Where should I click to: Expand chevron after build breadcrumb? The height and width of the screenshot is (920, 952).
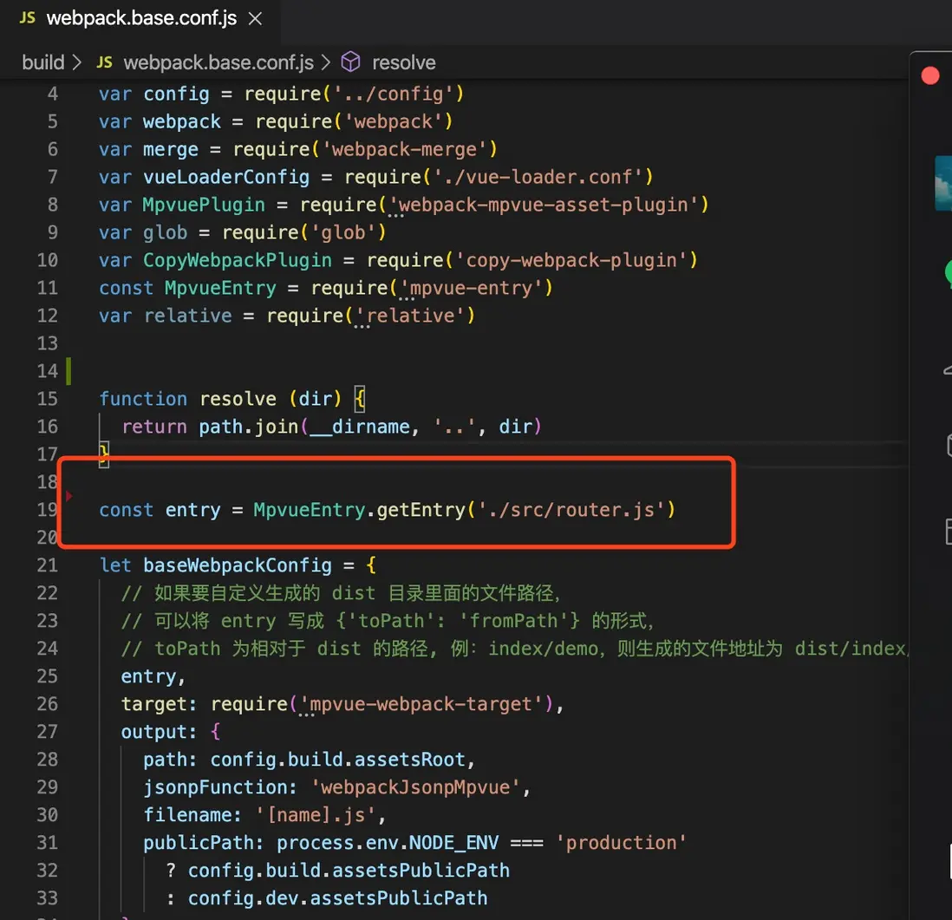(x=76, y=62)
